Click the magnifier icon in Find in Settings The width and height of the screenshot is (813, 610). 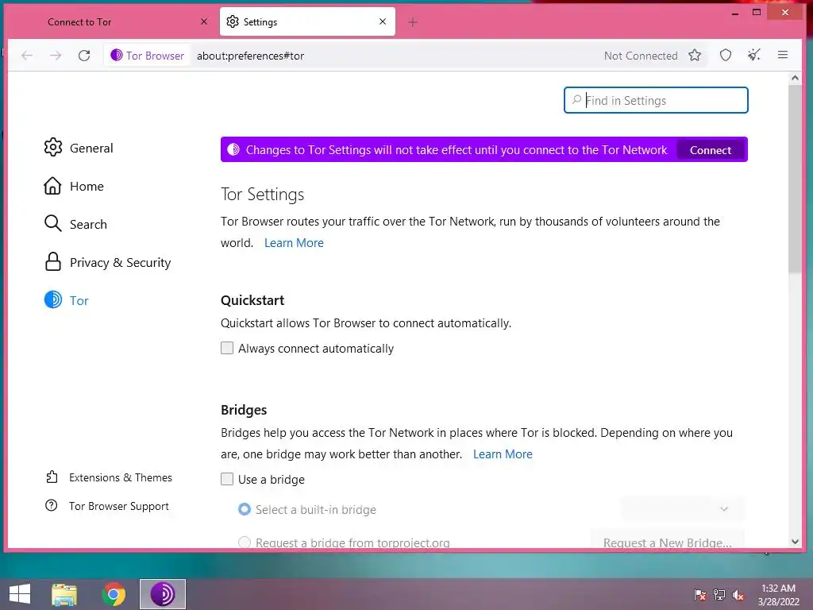pos(576,99)
